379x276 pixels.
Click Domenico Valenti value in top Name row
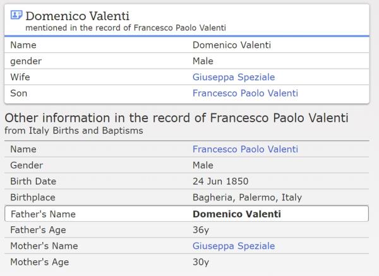click(x=231, y=45)
